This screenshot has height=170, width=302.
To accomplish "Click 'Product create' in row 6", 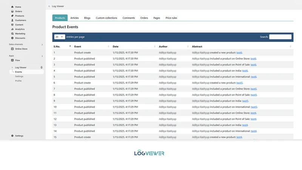I will click(82, 83).
